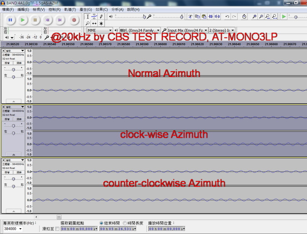307x234 pixels.
Task: Mute the clock-wise Azimuth track
Action: [8, 119]
